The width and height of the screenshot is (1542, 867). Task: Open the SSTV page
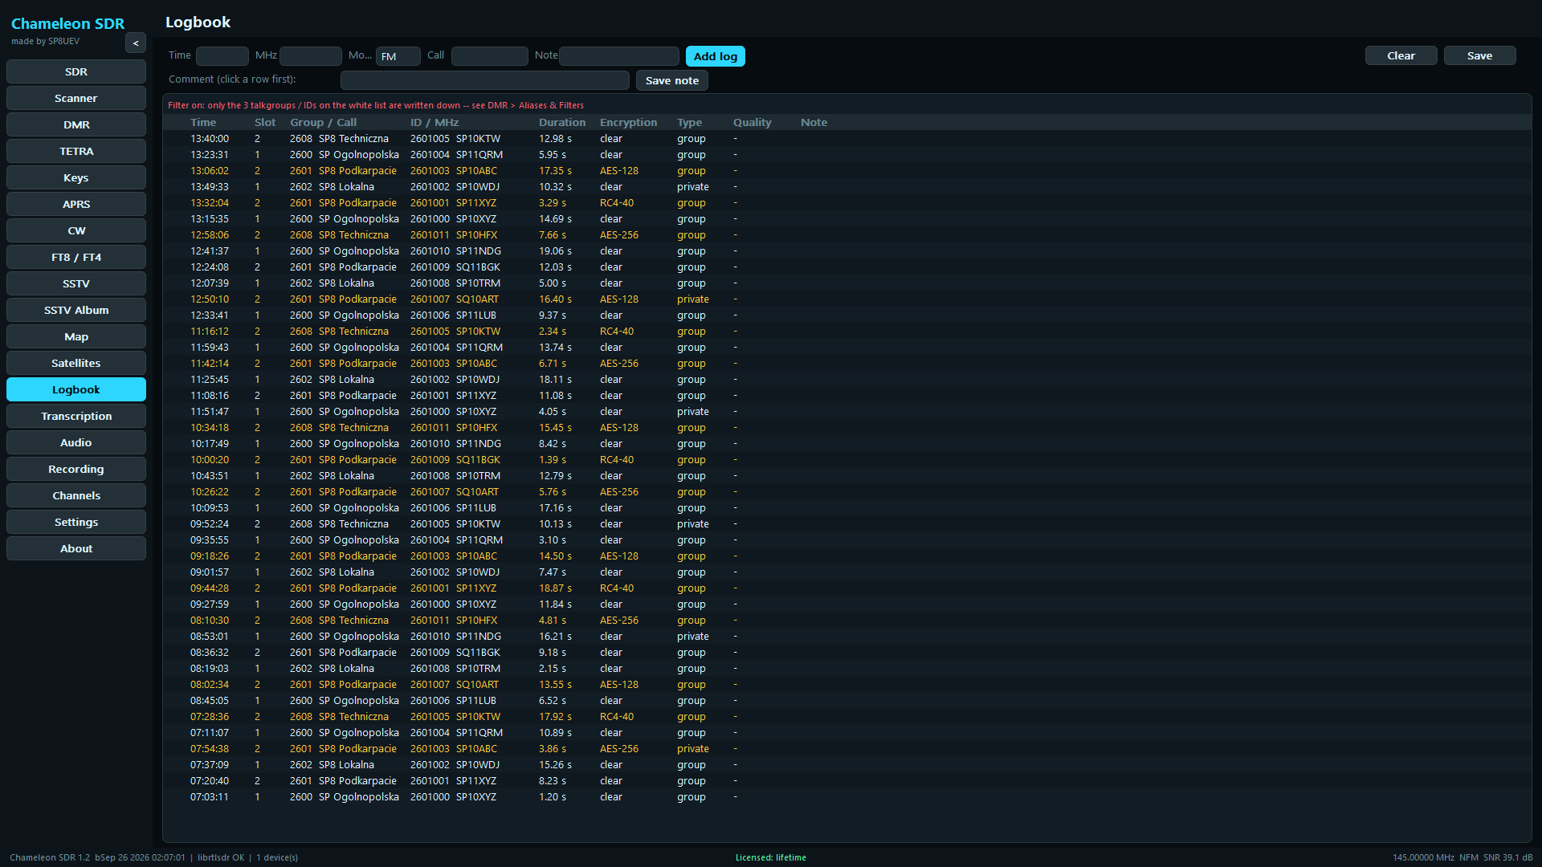point(76,283)
